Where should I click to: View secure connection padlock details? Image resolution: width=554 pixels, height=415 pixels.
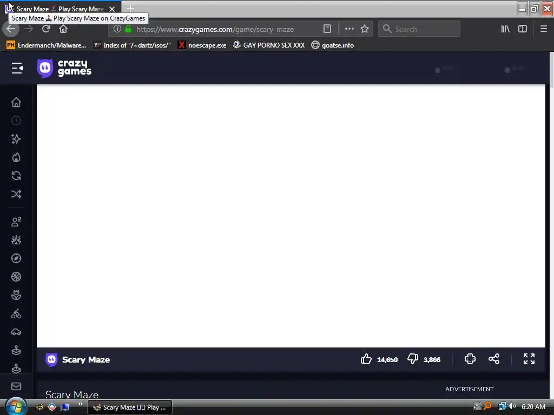[x=128, y=29]
